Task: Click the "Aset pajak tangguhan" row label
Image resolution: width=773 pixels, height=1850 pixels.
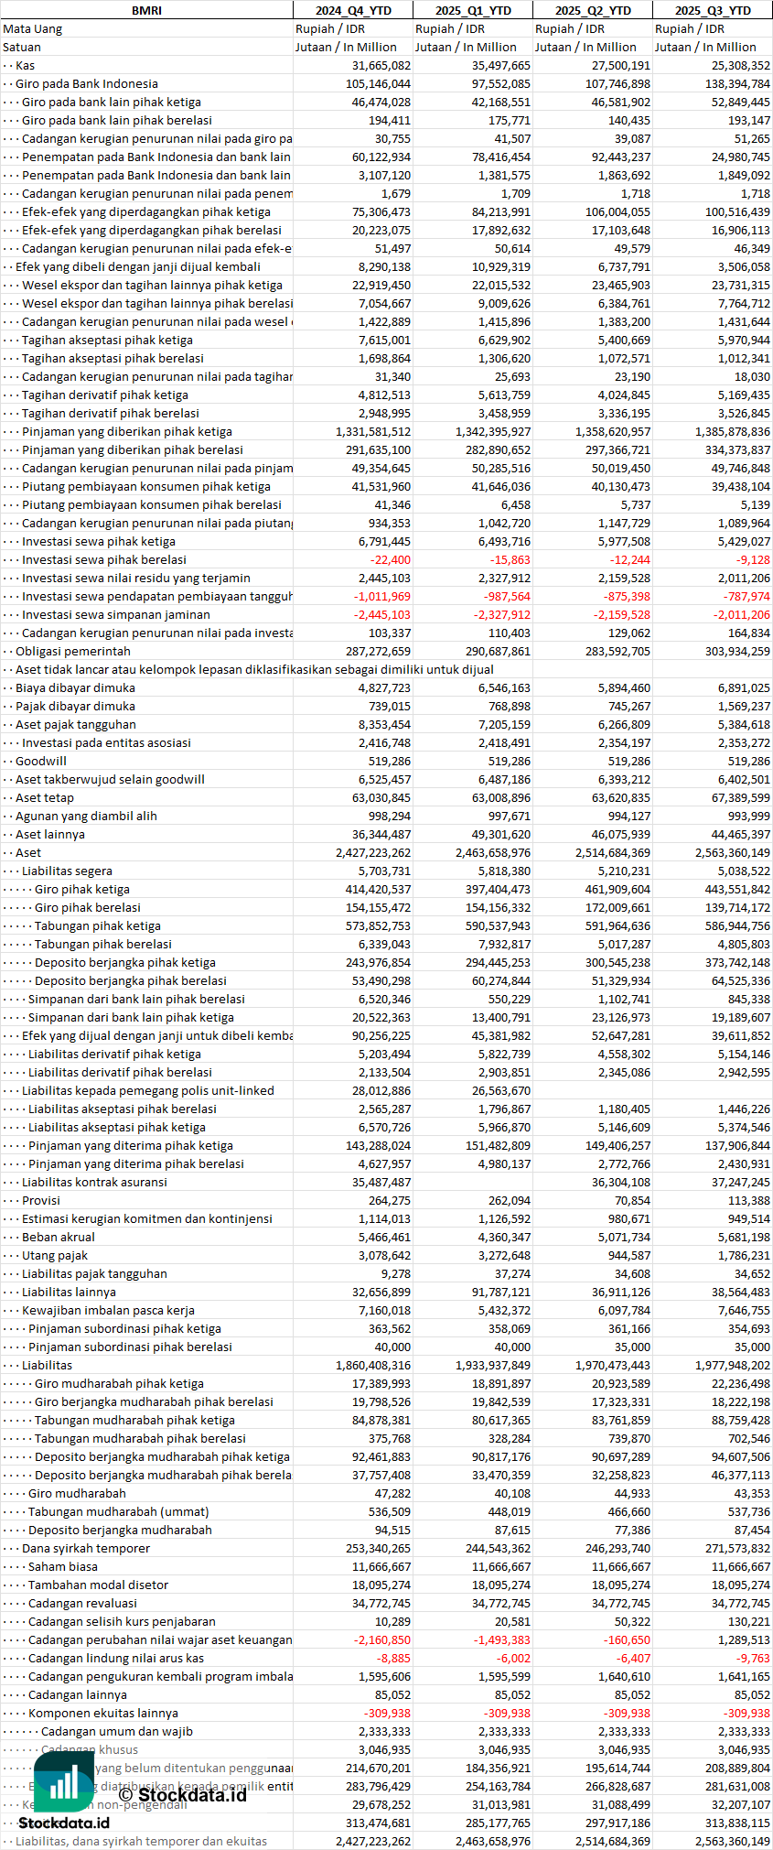Action: (x=76, y=724)
